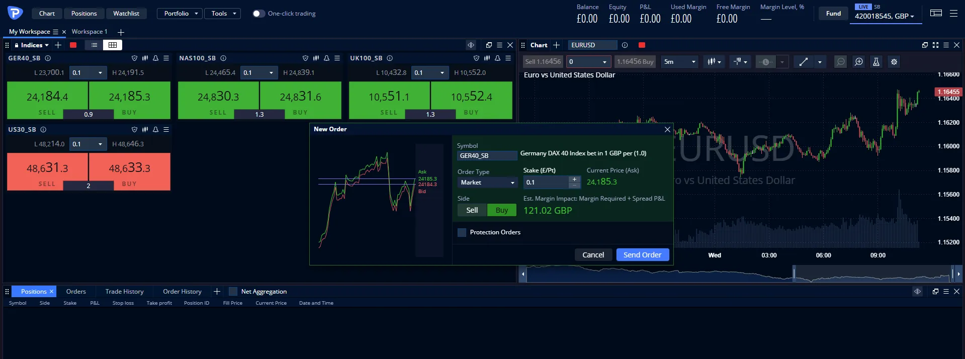Cancel the New Order dialog

(x=593, y=255)
